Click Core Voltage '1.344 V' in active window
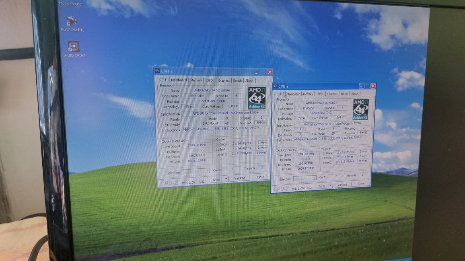465x261 pixels. pos(338,117)
